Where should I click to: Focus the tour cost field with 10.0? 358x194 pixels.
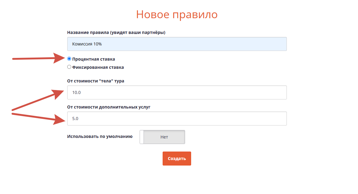pyautogui.click(x=177, y=92)
